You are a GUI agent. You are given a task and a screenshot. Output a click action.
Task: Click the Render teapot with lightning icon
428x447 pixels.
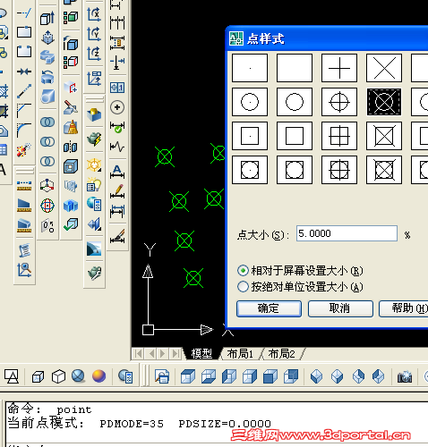[x=94, y=139]
